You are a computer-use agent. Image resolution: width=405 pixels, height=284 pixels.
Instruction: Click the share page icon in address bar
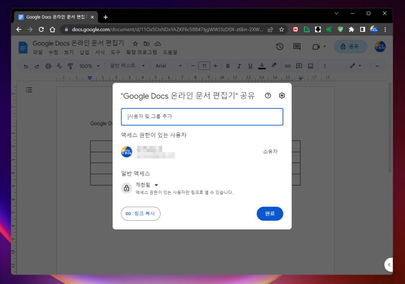coord(270,29)
